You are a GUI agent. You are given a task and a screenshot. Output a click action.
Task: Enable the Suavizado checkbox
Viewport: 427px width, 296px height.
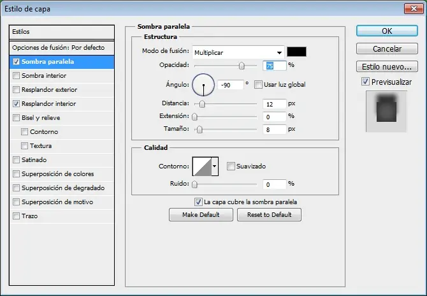pos(231,166)
